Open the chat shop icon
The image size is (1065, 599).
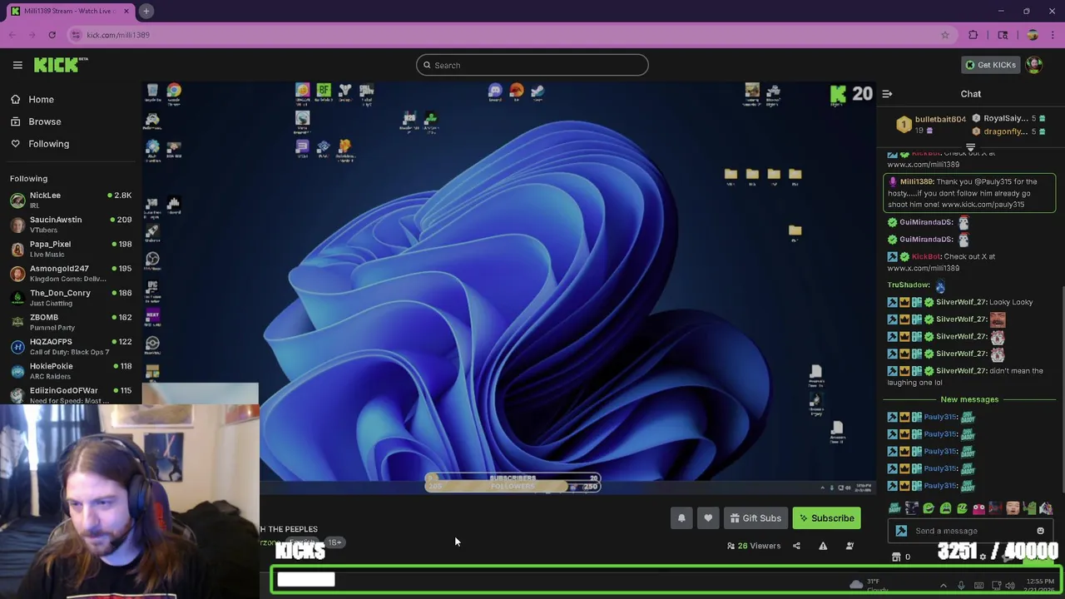click(x=896, y=557)
